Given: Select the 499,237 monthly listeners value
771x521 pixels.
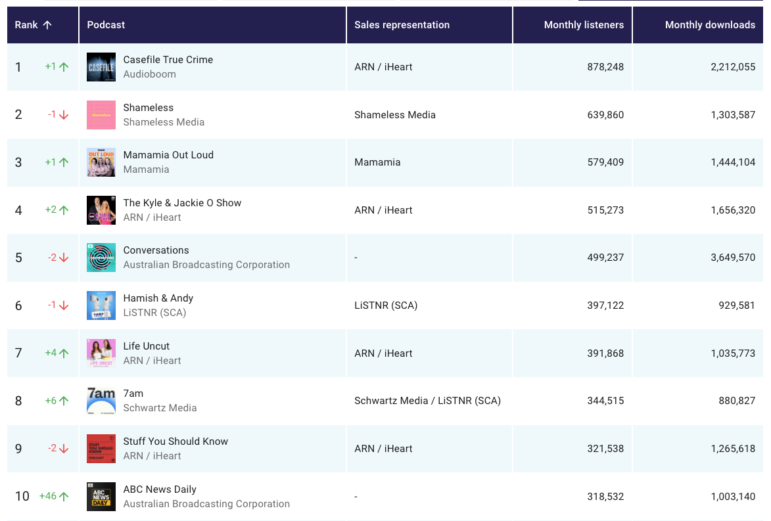Looking at the screenshot, I should pyautogui.click(x=605, y=258).
